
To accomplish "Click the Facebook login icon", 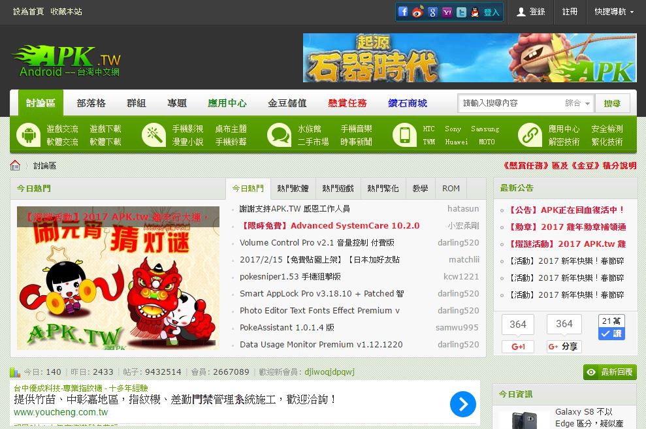I will pyautogui.click(x=403, y=12).
